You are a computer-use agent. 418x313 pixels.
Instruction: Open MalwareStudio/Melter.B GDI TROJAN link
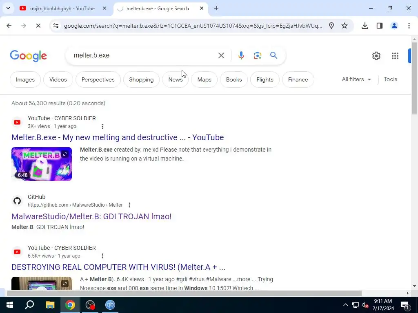pos(91,216)
